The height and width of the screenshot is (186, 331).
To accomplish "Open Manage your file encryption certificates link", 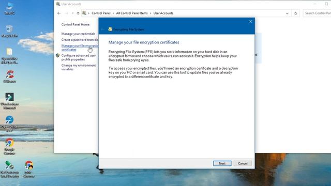I will tap(80, 48).
